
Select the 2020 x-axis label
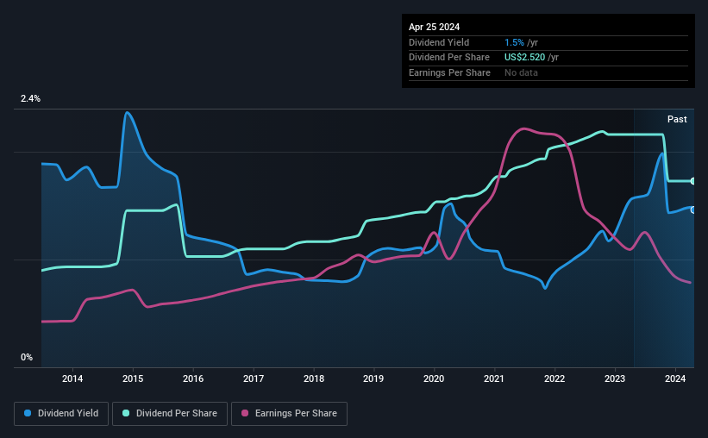(434, 379)
